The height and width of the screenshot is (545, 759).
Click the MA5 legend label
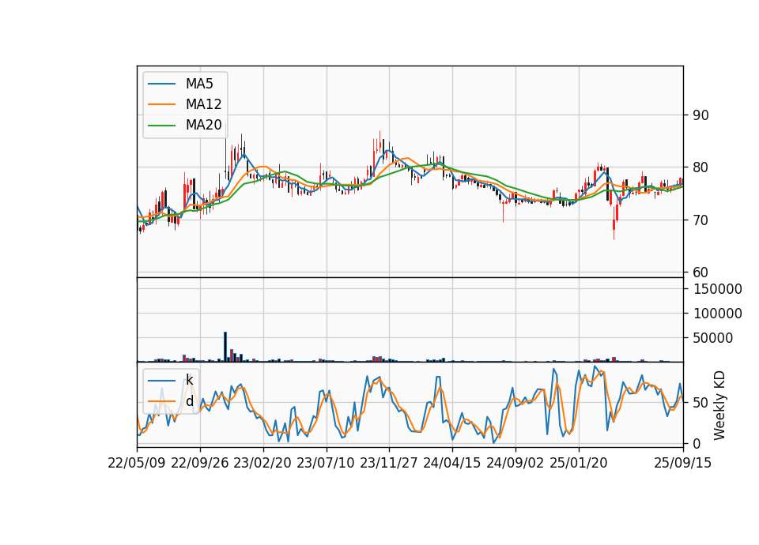[199, 84]
